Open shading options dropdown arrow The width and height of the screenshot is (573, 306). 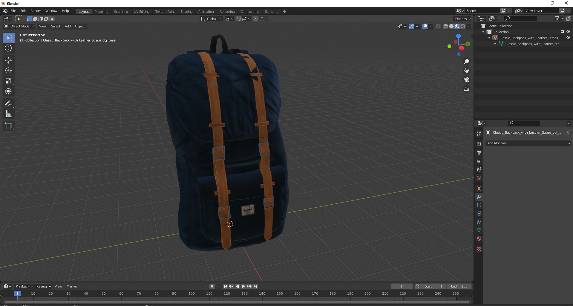[x=468, y=26]
